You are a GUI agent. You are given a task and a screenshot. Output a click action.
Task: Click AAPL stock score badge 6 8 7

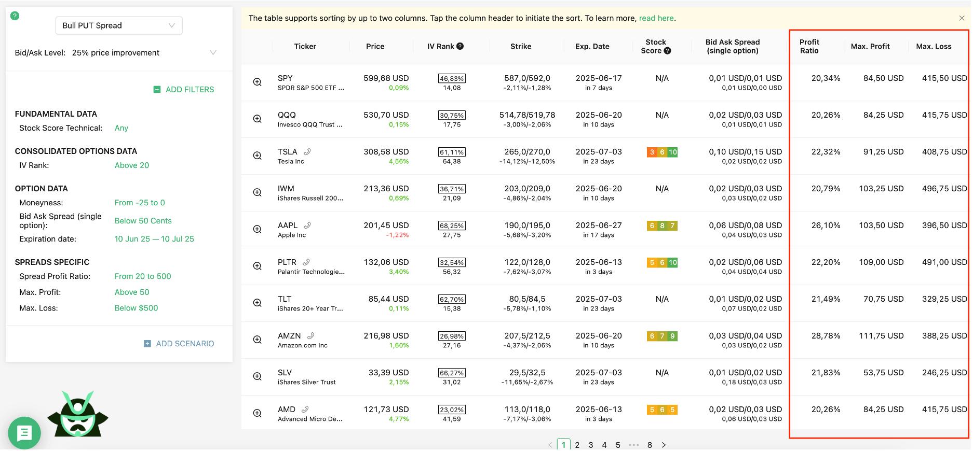[x=662, y=226]
